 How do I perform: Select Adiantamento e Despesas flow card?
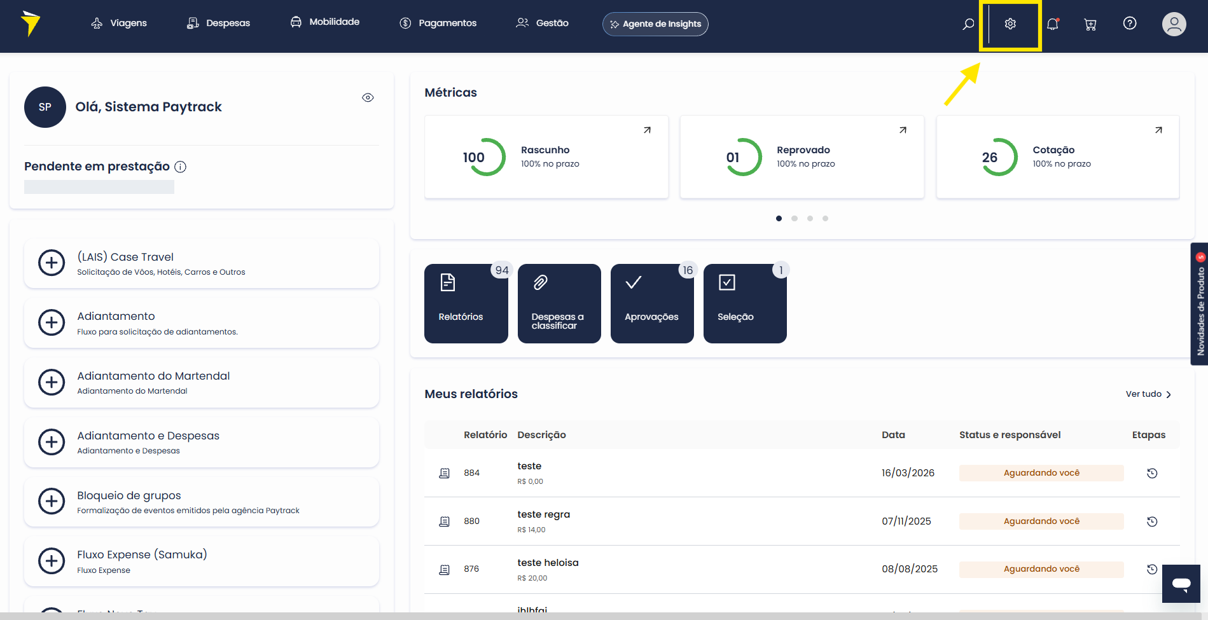tap(202, 442)
